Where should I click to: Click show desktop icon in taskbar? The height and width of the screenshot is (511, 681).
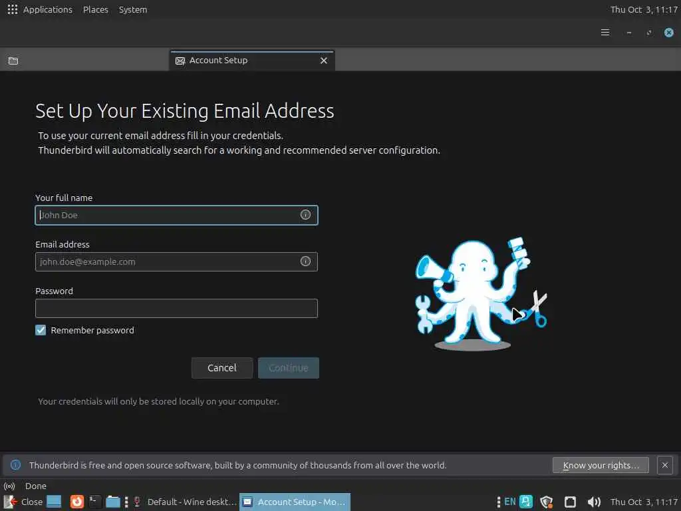pos(54,502)
